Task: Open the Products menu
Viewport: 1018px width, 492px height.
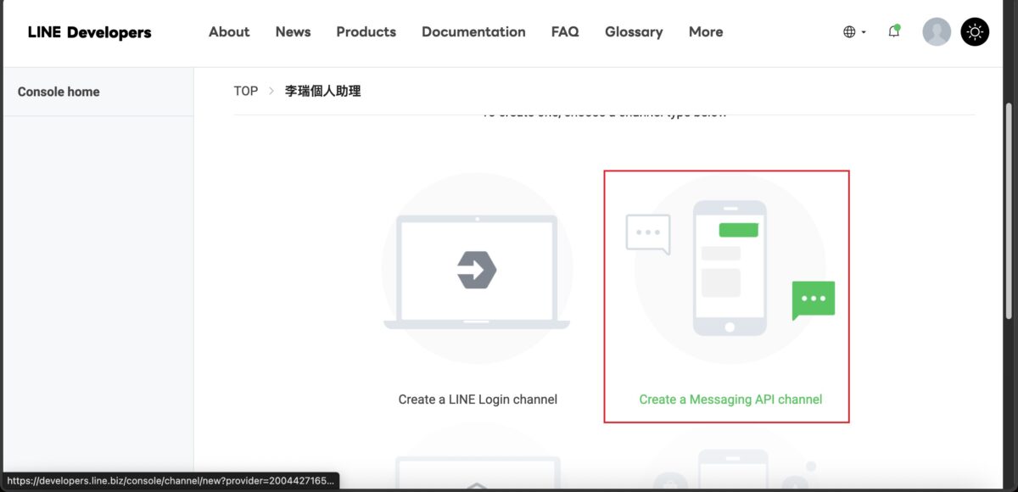Action: click(x=366, y=31)
